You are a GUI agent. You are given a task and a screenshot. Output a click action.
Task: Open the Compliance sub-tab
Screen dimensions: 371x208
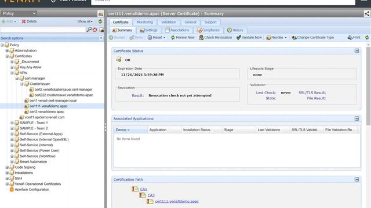point(208,30)
